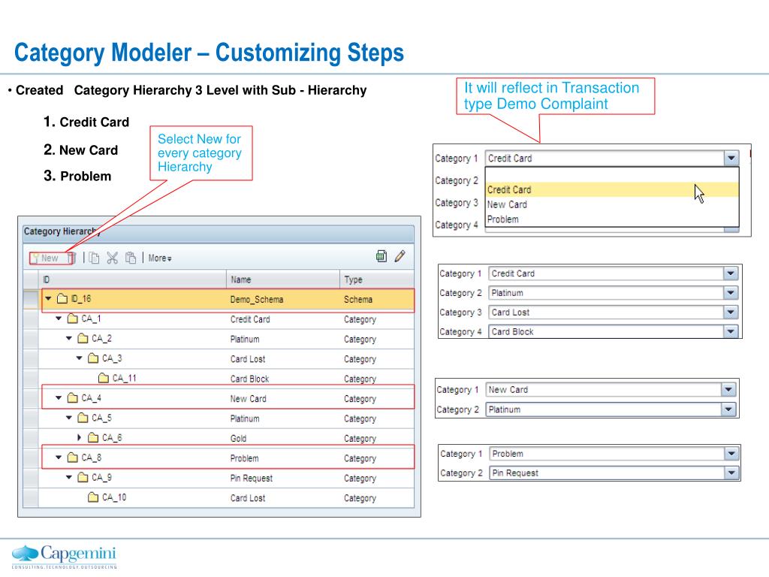The width and height of the screenshot is (769, 577).
Task: Collapse the CA_5 tree node
Action: pos(68,418)
